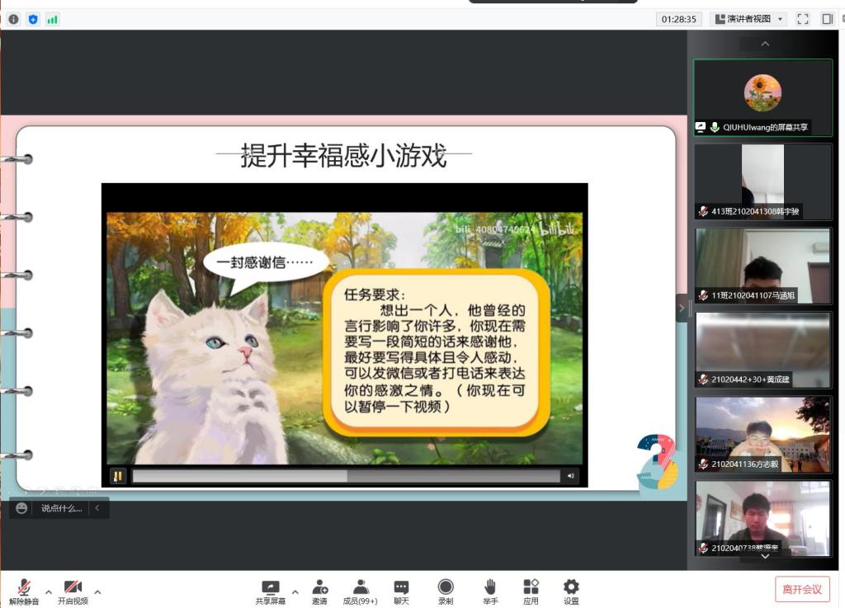Screen dimensions: 845x608
Task: Click the 说点什么... chat input field
Action: [61, 508]
